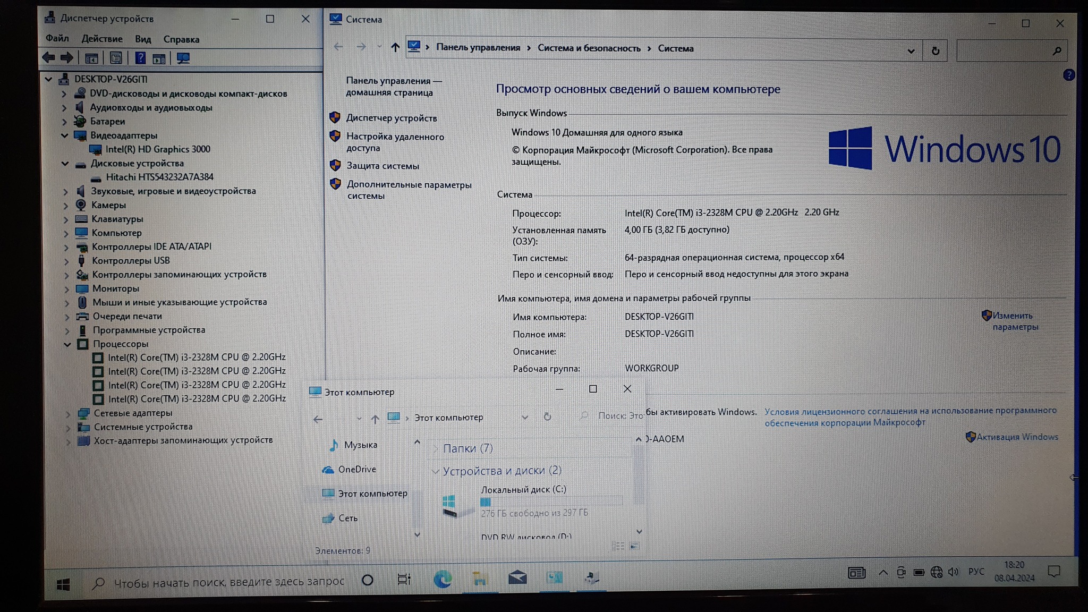
Task: Click the scan for hardware changes toolbar icon
Action: [183, 58]
